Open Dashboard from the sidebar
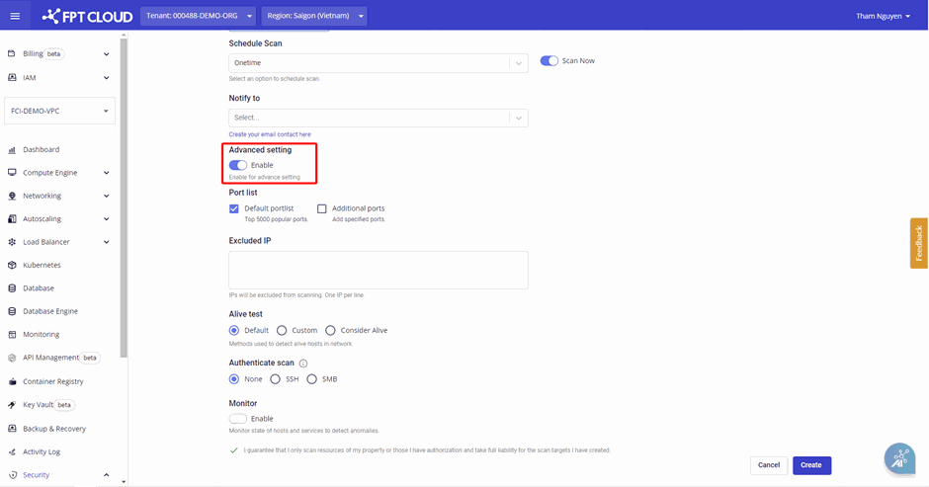 (x=41, y=150)
